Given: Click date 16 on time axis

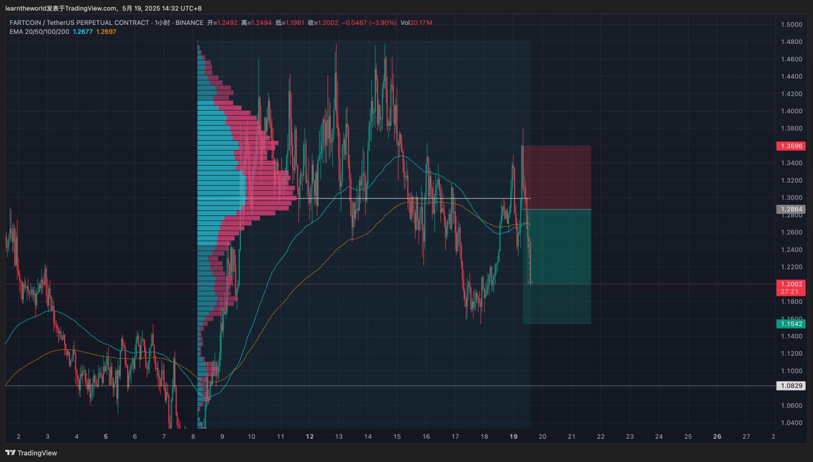Looking at the screenshot, I should point(426,437).
